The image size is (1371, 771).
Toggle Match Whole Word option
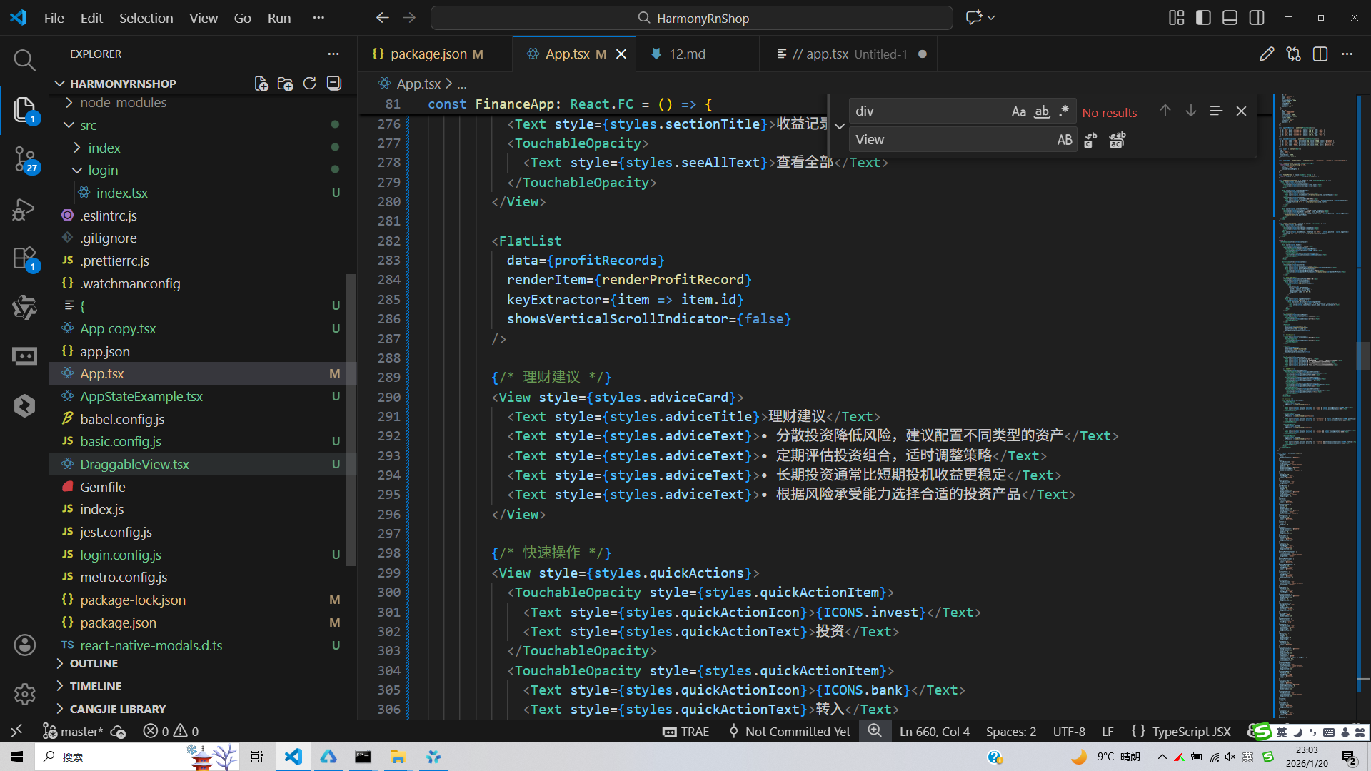tap(1042, 111)
